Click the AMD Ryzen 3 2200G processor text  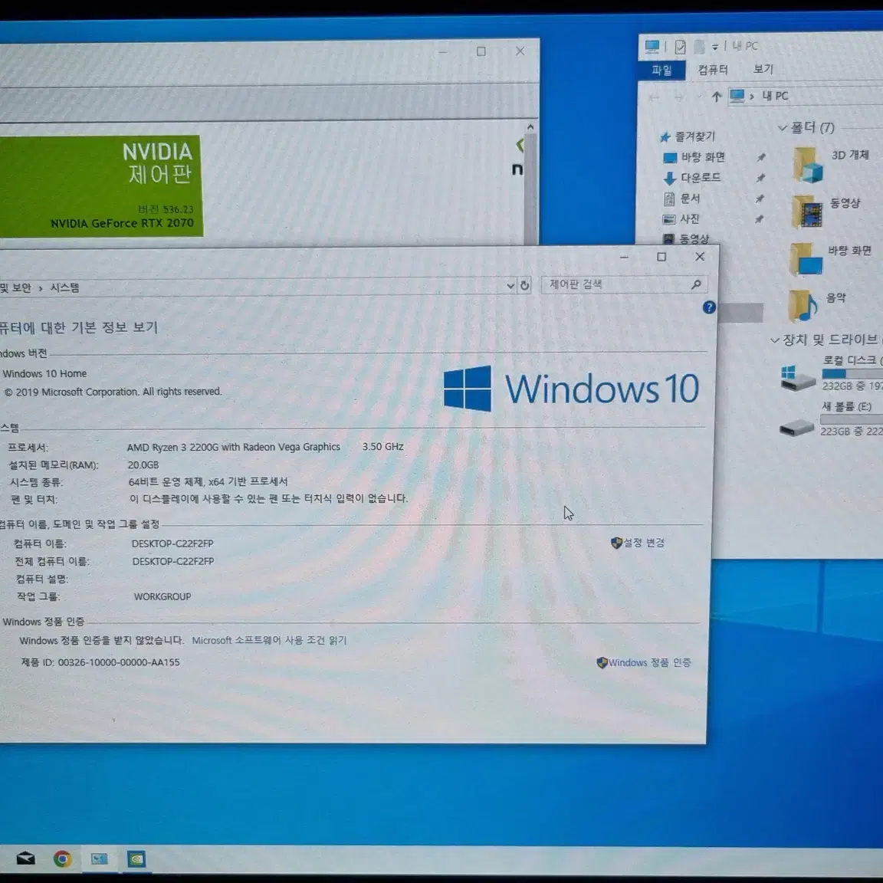233,447
